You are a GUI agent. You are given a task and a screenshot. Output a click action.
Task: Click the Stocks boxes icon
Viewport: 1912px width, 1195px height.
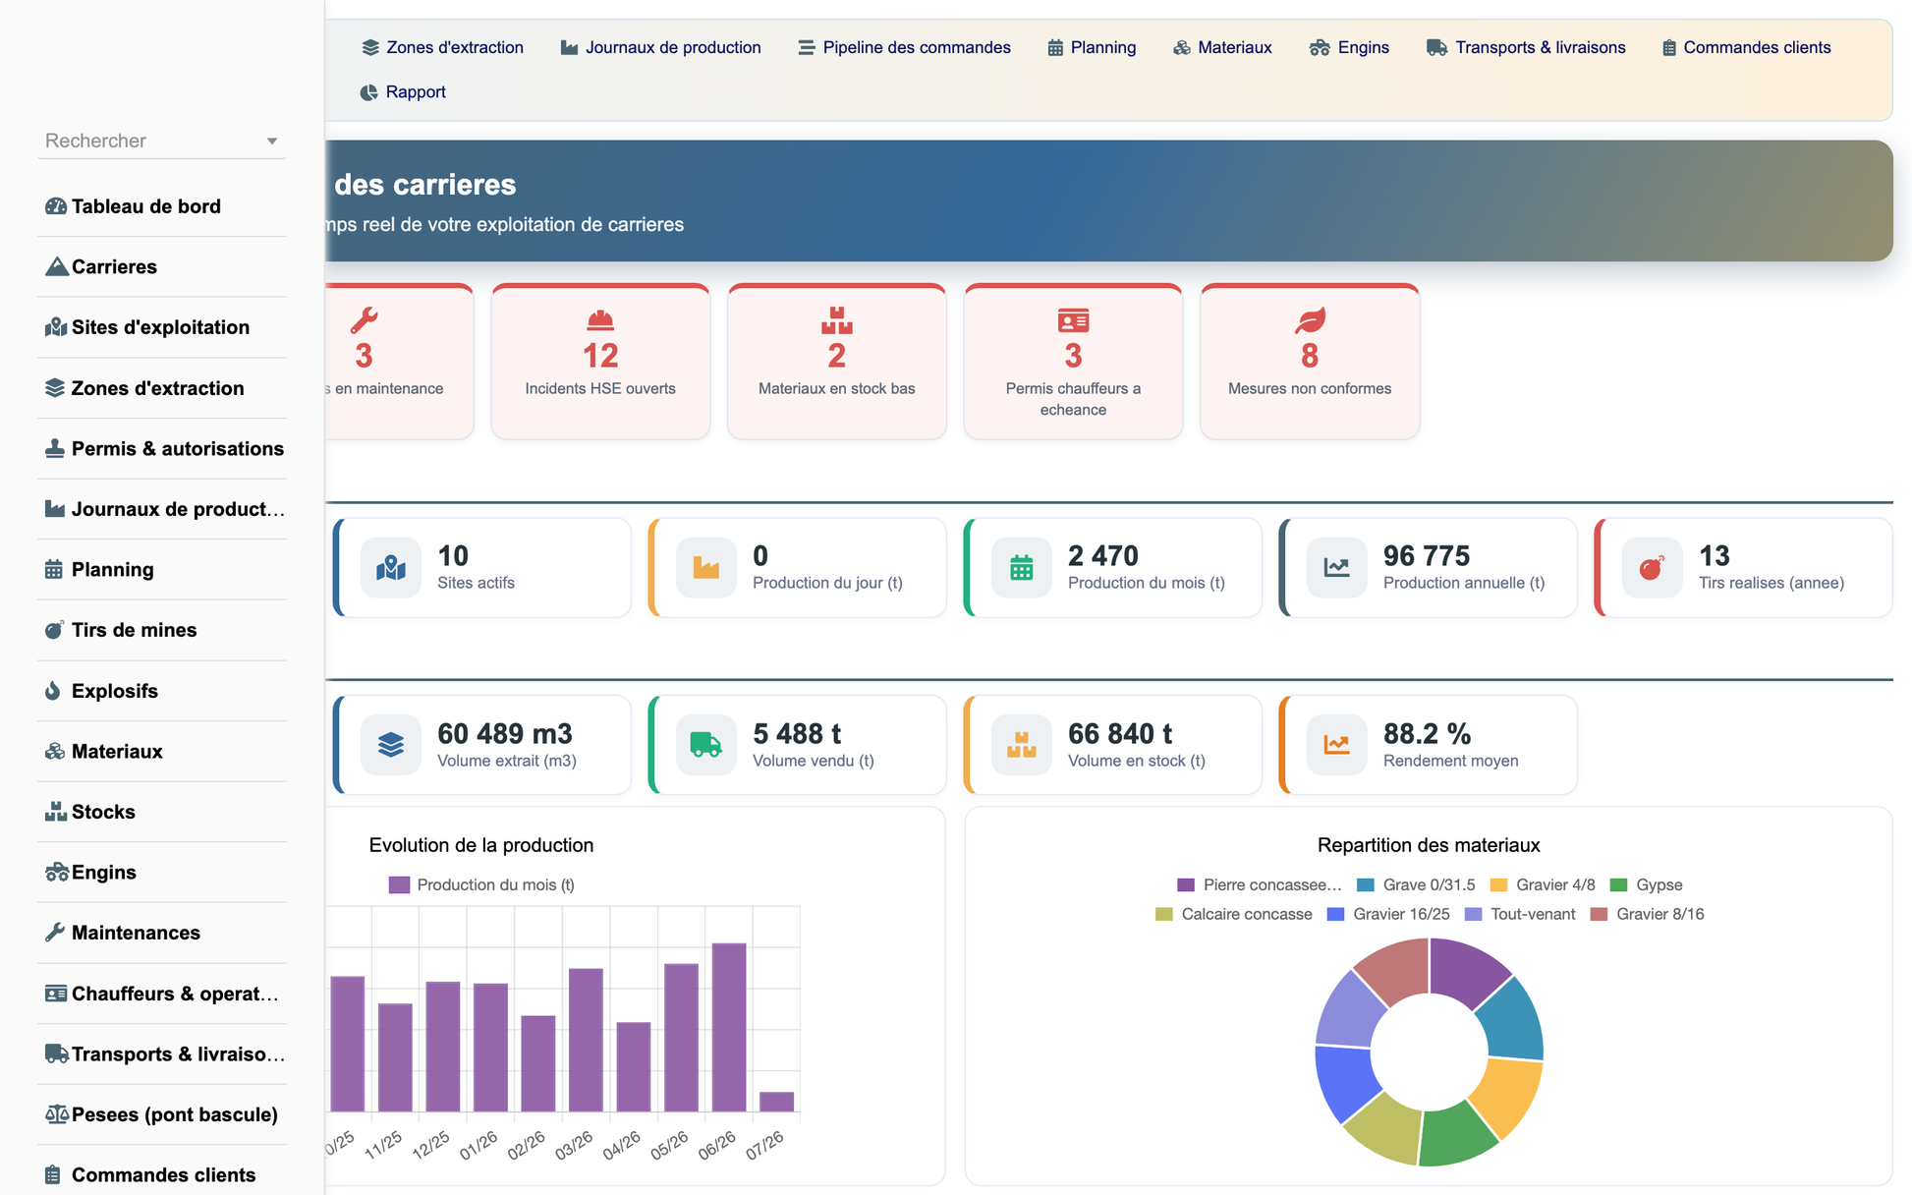pyautogui.click(x=56, y=812)
